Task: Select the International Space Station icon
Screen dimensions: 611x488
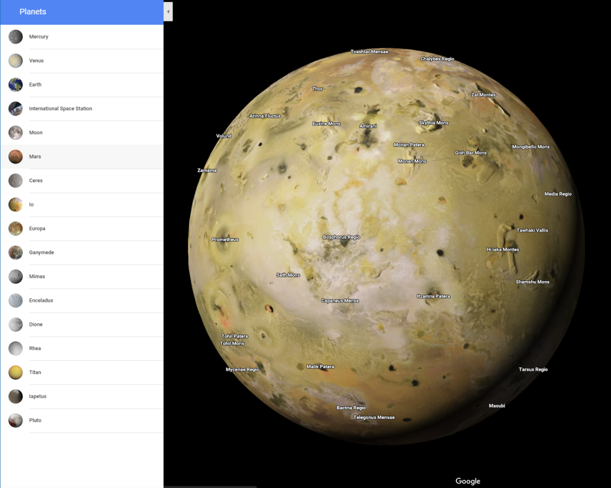Action: pos(15,109)
